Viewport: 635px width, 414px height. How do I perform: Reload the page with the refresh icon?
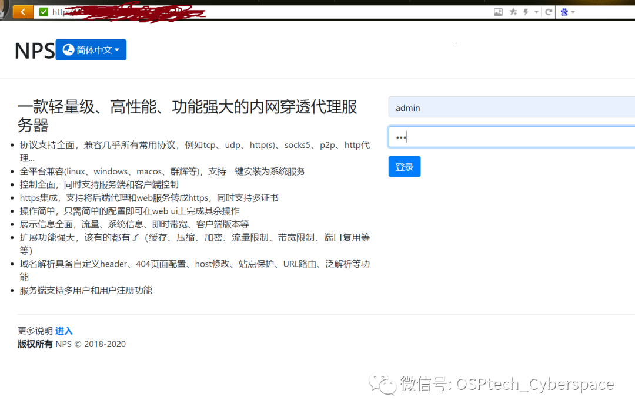[x=549, y=12]
